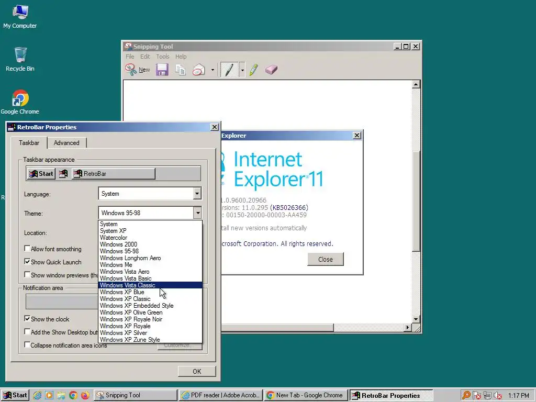The image size is (536, 402).
Task: Collapse the Theme dropdown arrow
Action: (x=197, y=213)
